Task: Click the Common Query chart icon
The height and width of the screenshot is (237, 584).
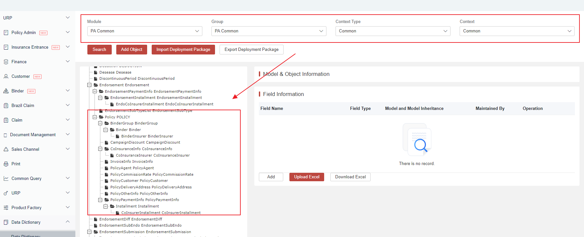Action: 6,178
